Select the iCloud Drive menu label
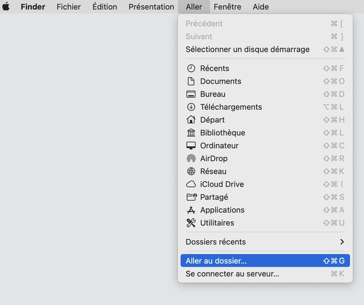Image resolution: width=364 pixels, height=305 pixels. [222, 184]
